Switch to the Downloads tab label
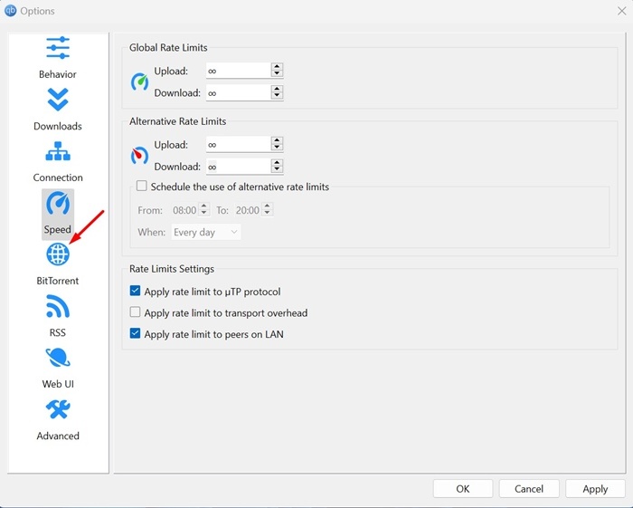This screenshot has height=508, width=633. (x=58, y=126)
